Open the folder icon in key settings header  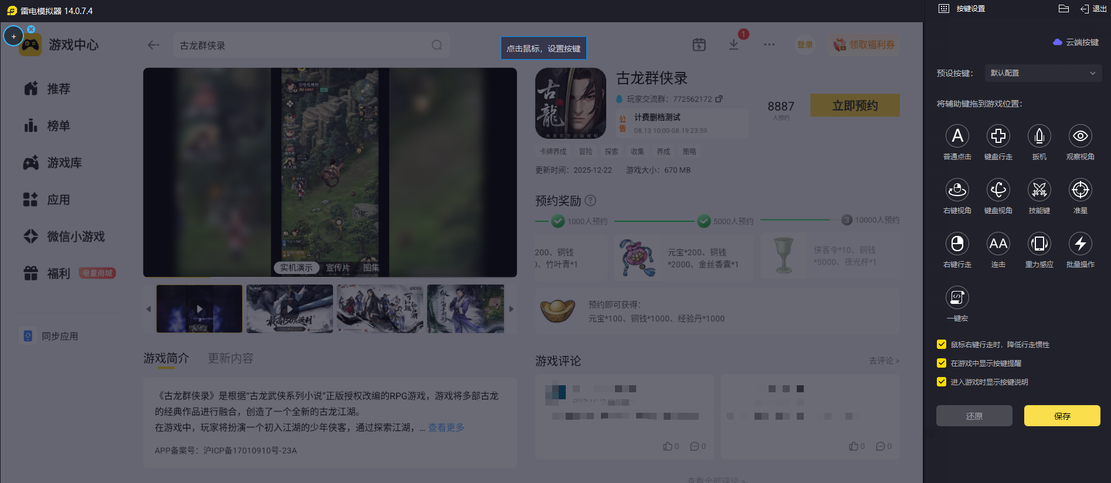(1064, 8)
